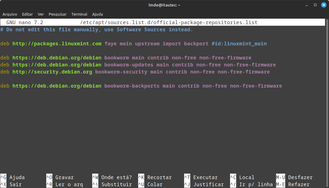329x188 pixels.
Task: Click 'bookworm-updates' suite name
Action: point(129,65)
